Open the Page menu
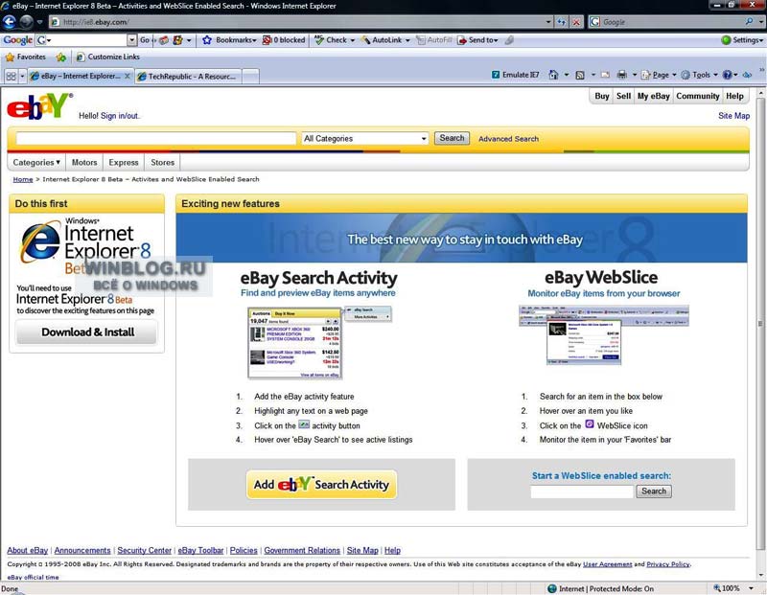767x595 pixels. click(x=659, y=75)
